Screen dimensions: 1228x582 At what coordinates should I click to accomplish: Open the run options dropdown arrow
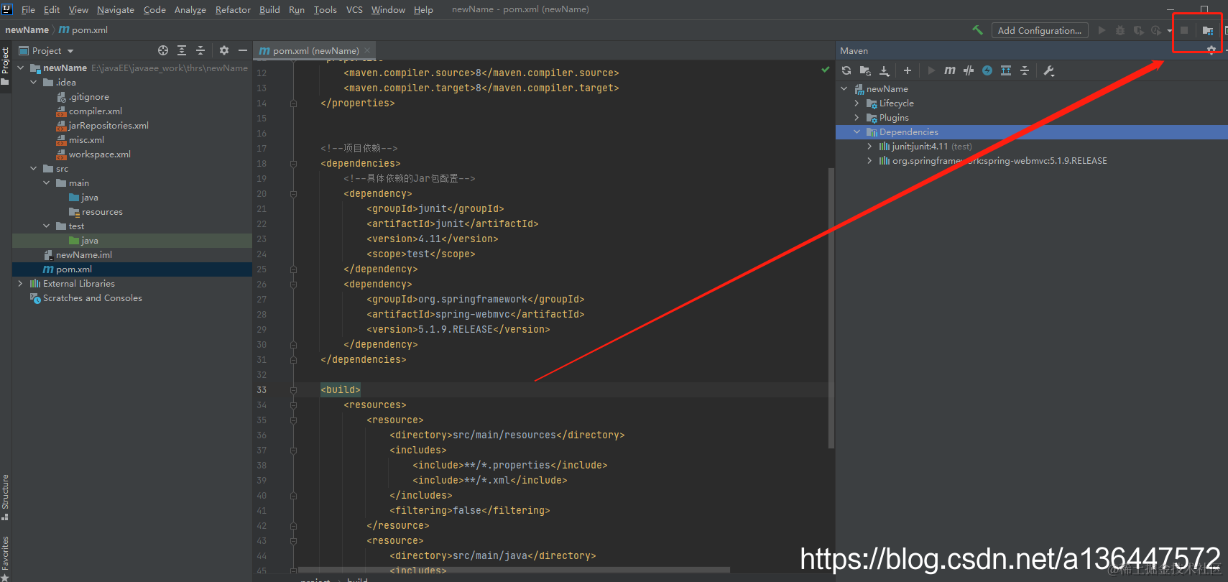(x=1170, y=31)
